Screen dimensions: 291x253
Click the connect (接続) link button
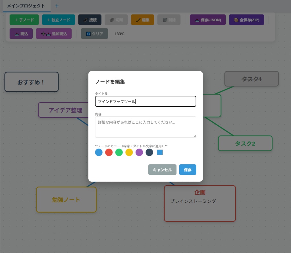point(90,20)
